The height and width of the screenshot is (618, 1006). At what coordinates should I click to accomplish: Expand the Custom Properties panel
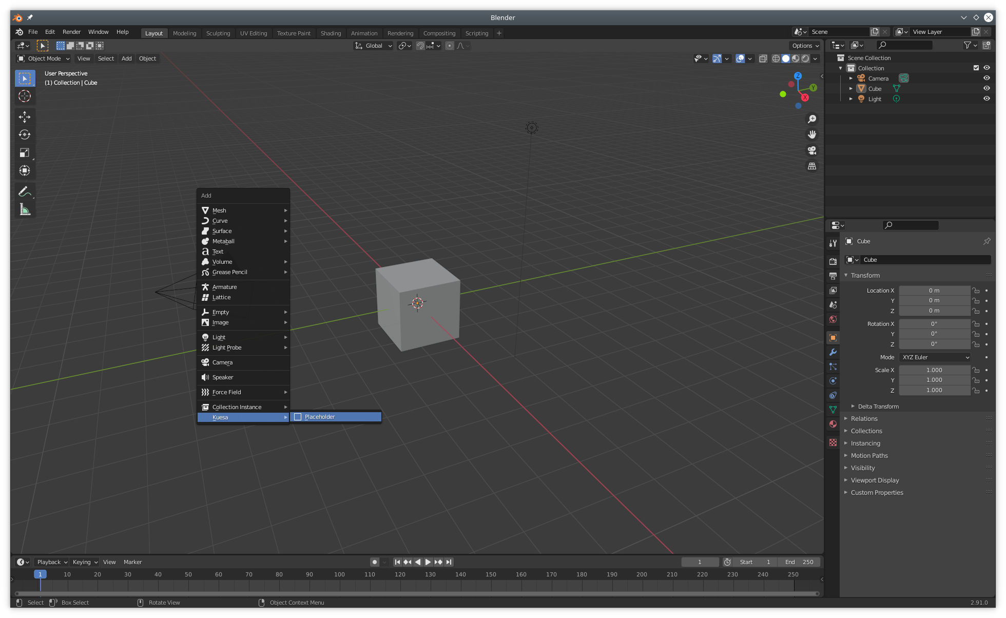(877, 493)
